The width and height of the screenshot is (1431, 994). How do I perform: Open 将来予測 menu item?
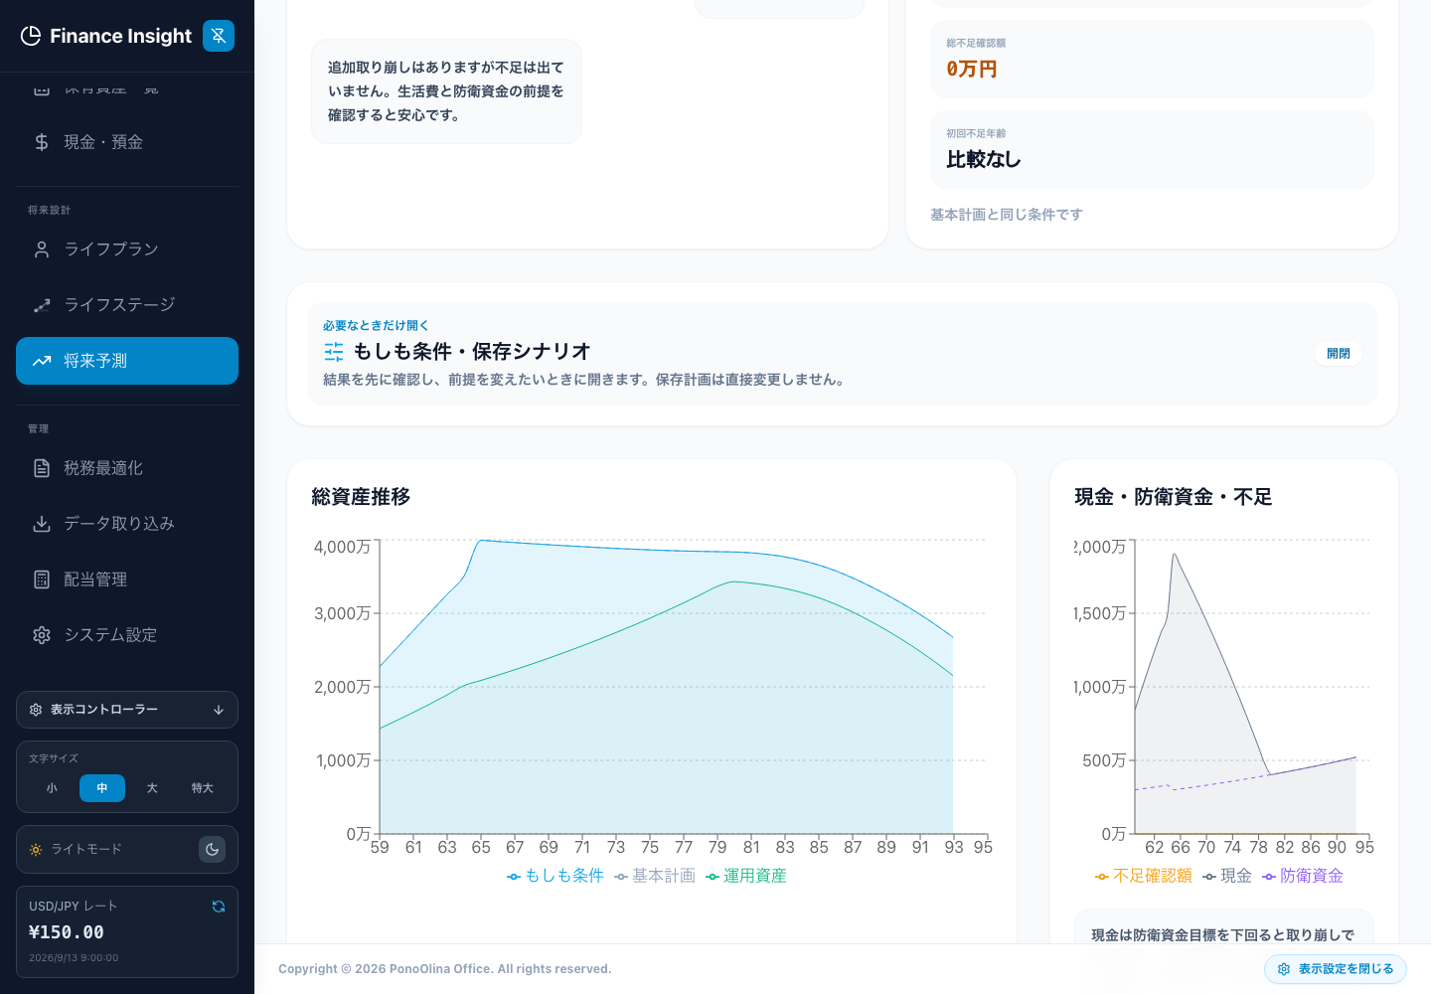(127, 361)
